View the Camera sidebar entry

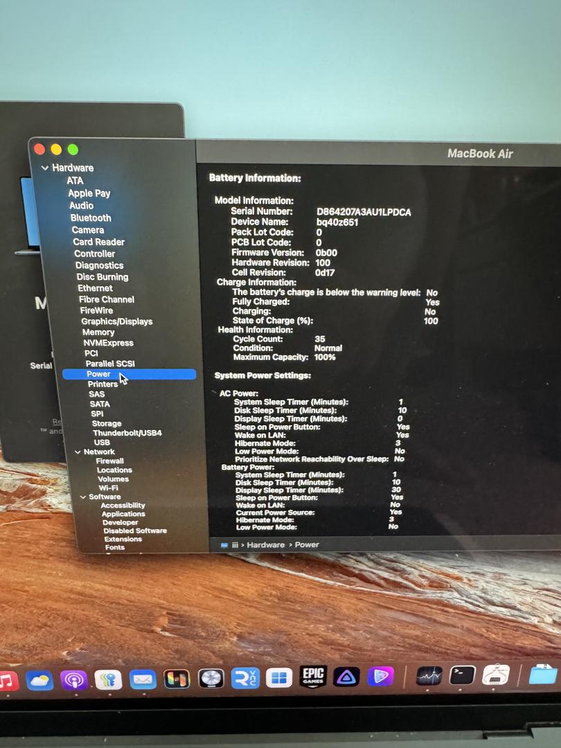(88, 230)
